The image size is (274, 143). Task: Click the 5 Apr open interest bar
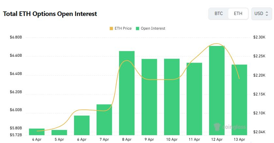pos(59,132)
